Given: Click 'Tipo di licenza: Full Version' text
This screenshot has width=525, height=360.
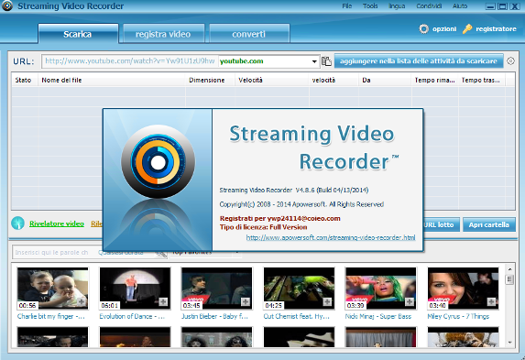Looking at the screenshot, I should 263,227.
